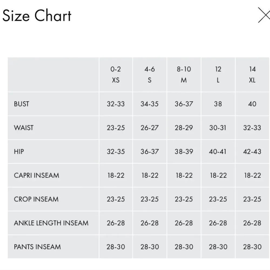Select the 32-33 bust measurement cell
Image resolution: width=270 pixels, height=270 pixels.
tap(116, 104)
